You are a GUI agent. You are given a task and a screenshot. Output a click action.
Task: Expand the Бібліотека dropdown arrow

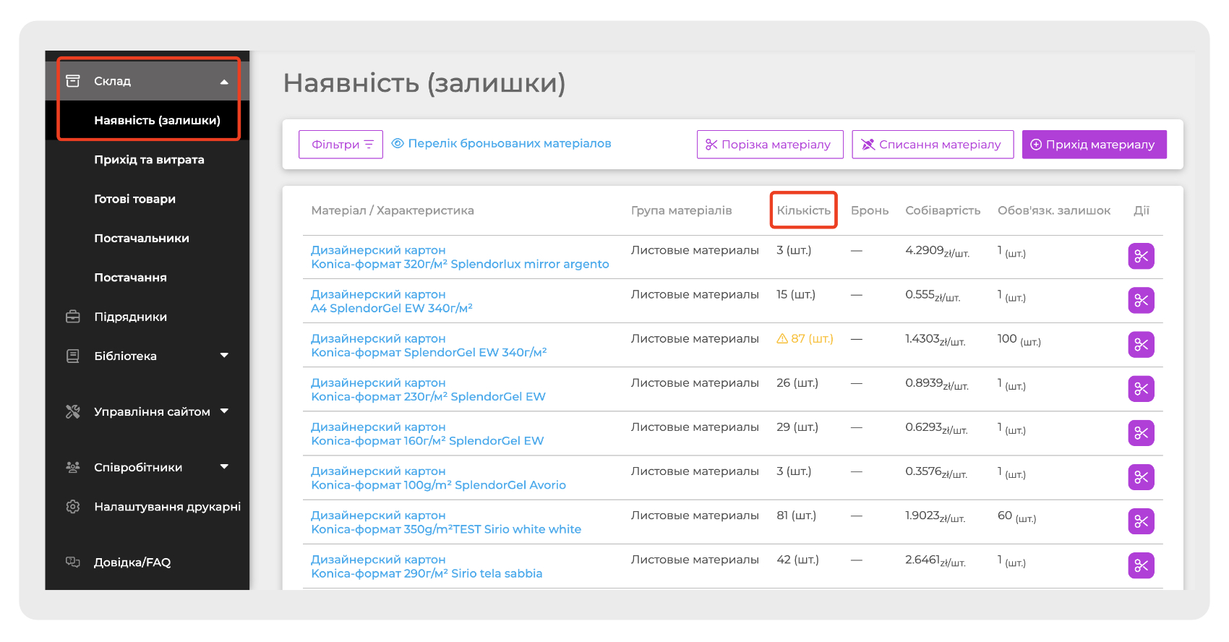pyautogui.click(x=224, y=356)
